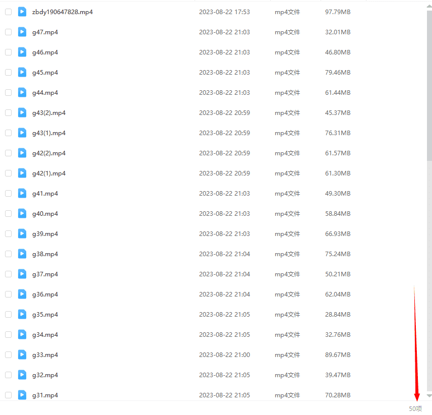Click the mp4 icon for g37.mp4
The height and width of the screenshot is (415, 432).
[x=22, y=274]
